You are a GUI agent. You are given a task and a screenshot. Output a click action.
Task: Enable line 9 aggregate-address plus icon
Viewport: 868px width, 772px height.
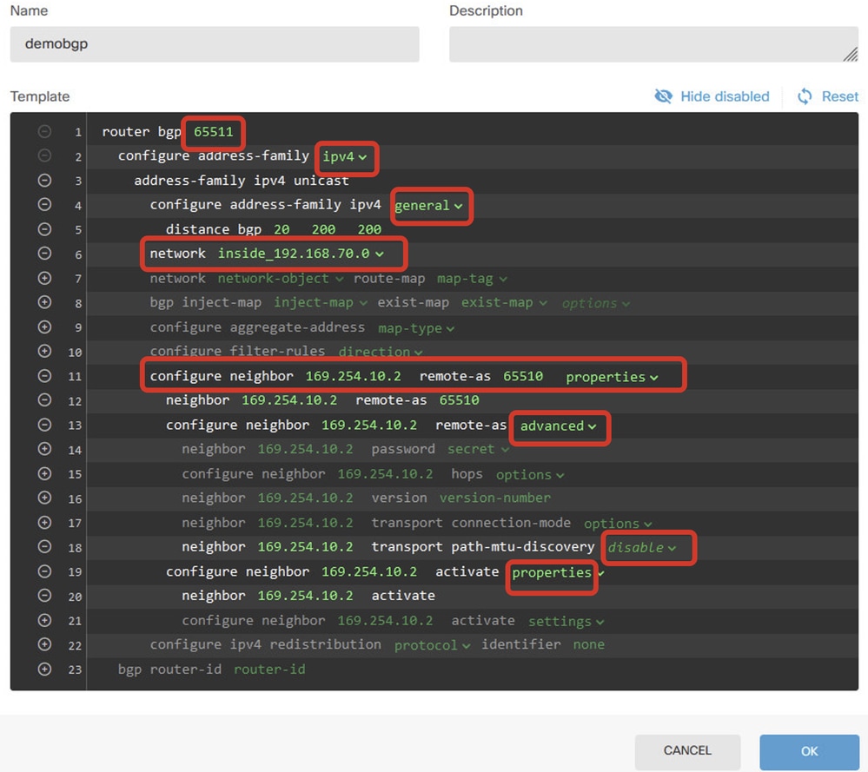44,327
